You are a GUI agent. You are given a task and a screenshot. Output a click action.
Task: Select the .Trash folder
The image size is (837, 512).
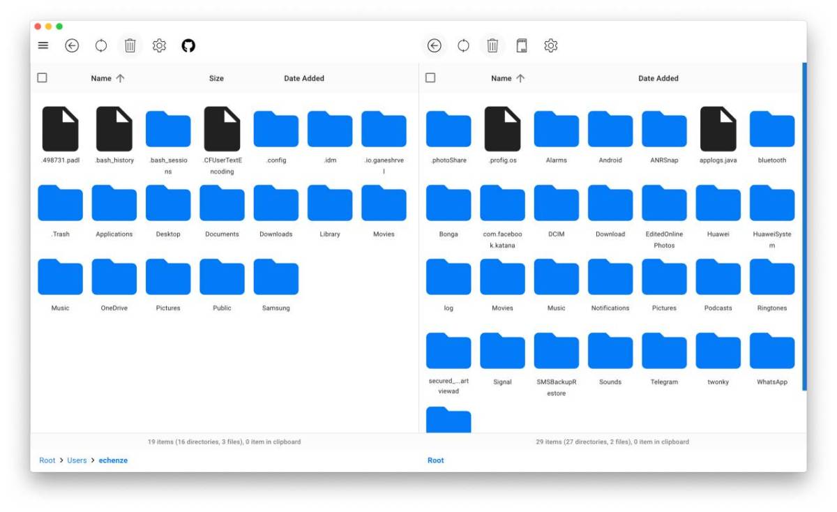click(60, 210)
